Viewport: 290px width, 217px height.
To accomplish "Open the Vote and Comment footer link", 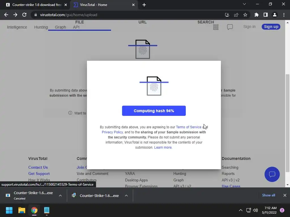I will point(93,174).
